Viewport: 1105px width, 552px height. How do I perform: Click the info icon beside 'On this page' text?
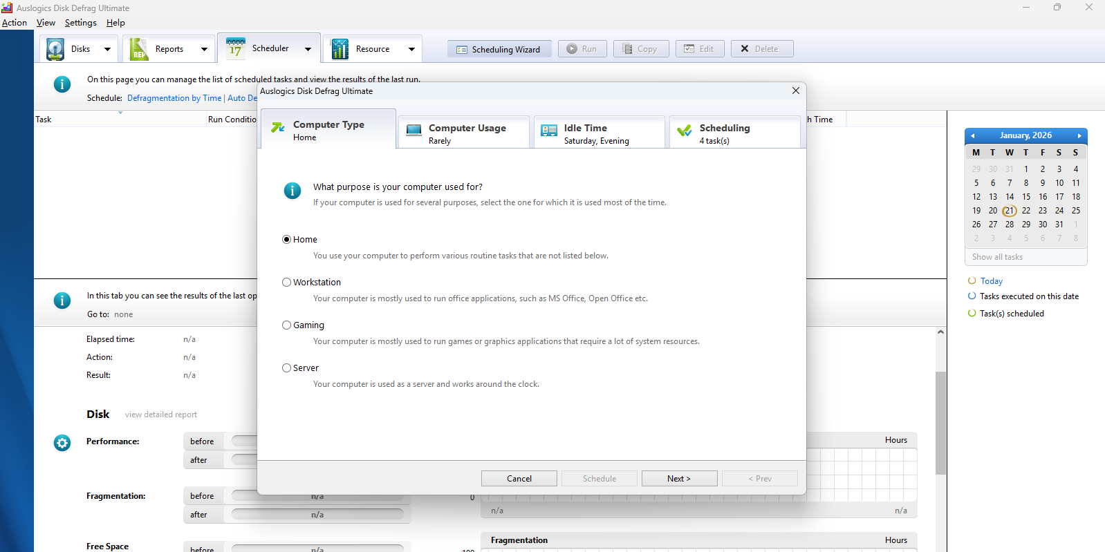pos(62,84)
